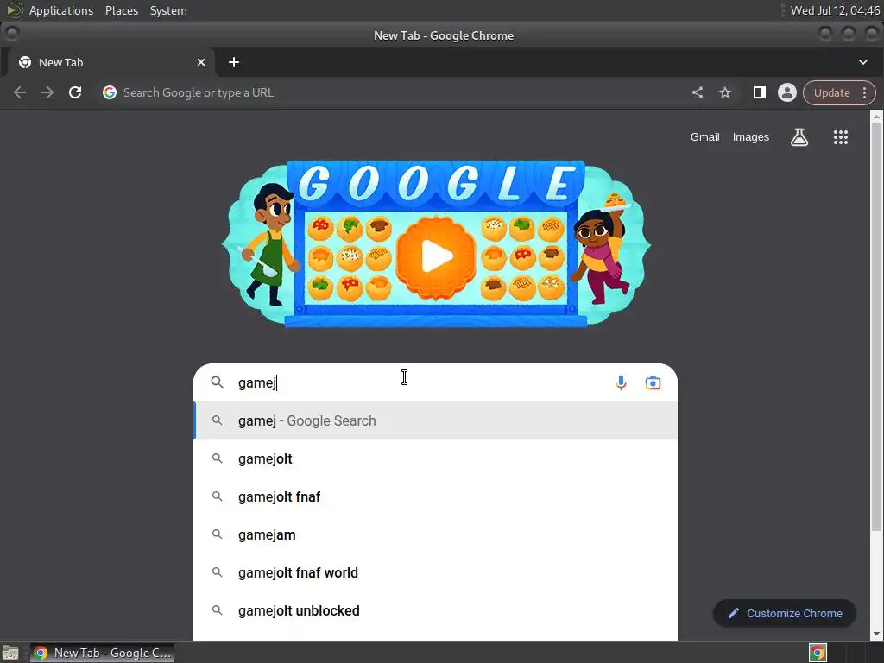Close the New Tab tab

200,62
